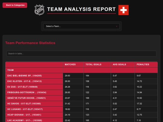Click total goals 123 for HCAP Giovani
The height and width of the screenshot is (122, 163).
click(87, 115)
